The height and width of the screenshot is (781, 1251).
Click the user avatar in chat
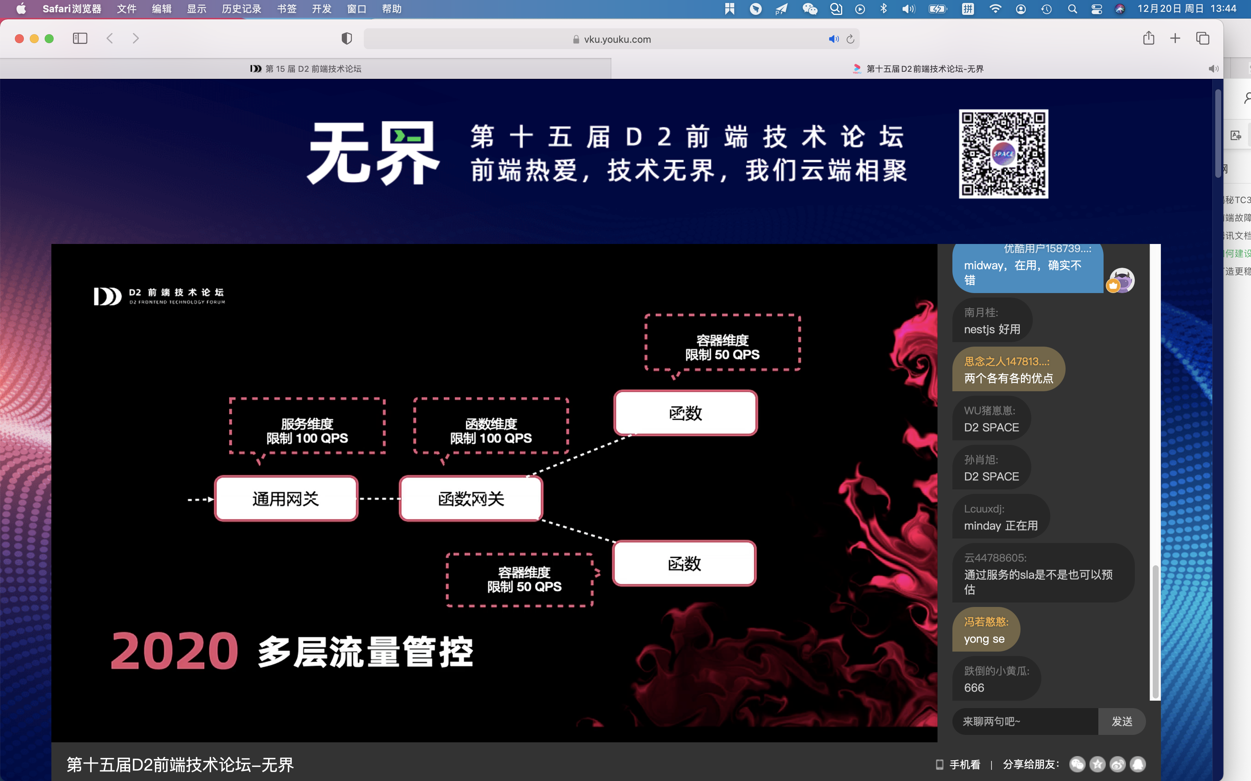[1121, 281]
